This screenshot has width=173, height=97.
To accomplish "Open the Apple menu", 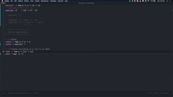I will (x=2, y=1).
